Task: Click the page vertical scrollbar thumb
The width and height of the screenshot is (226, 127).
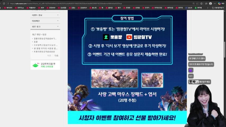Action: pos(225,50)
